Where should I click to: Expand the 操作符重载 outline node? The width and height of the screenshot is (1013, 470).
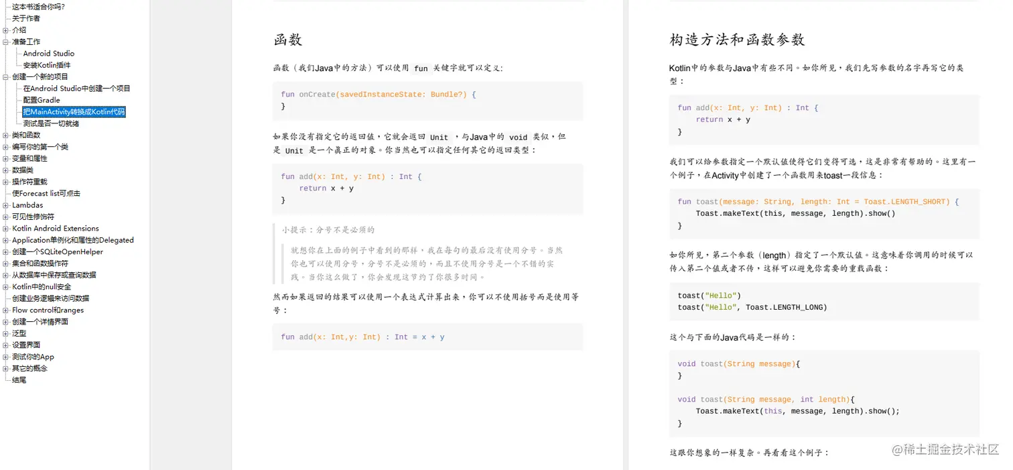(x=6, y=182)
